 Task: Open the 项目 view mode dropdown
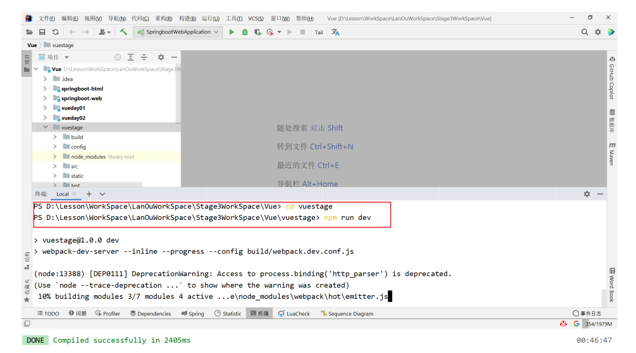pyautogui.click(x=67, y=57)
